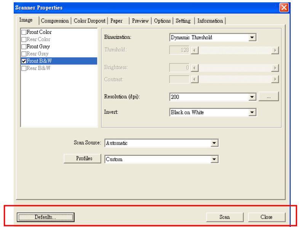The height and width of the screenshot is (227, 299).
Task: Switch to the Compression tab
Action: 55,21
